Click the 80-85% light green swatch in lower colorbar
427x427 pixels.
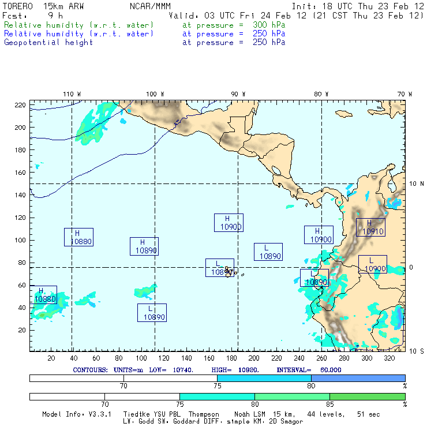click(292, 397)
